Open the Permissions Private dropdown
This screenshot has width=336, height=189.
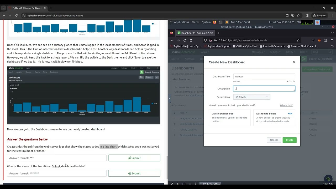(252, 97)
